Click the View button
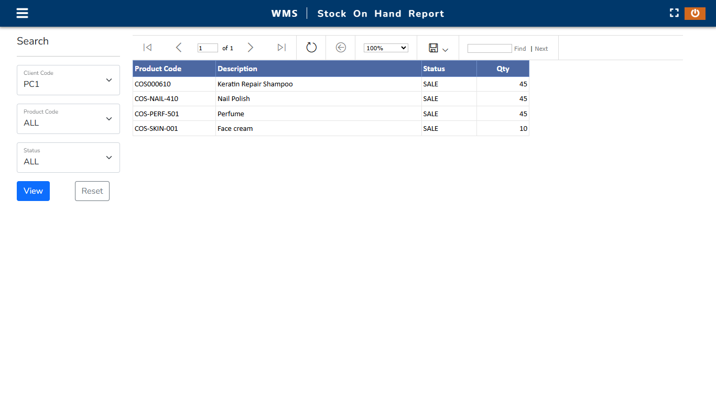Image resolution: width=716 pixels, height=402 pixels. (x=33, y=191)
